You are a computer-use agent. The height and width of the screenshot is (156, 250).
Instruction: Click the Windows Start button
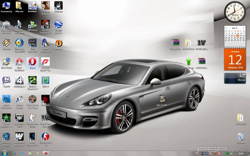[4, 153]
